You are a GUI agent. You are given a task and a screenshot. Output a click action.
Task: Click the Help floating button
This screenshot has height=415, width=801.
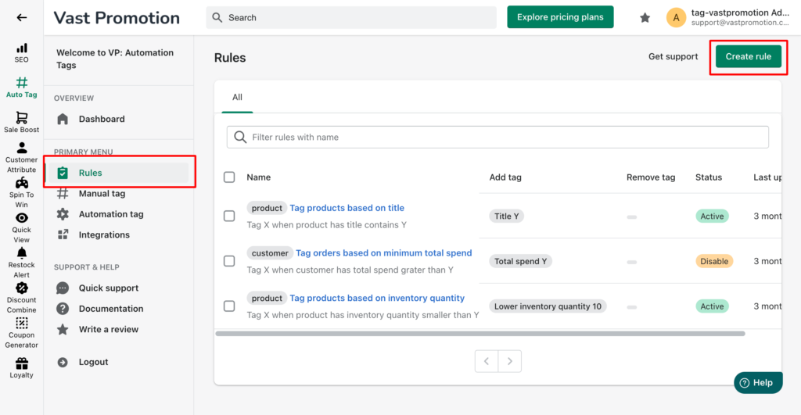(758, 383)
